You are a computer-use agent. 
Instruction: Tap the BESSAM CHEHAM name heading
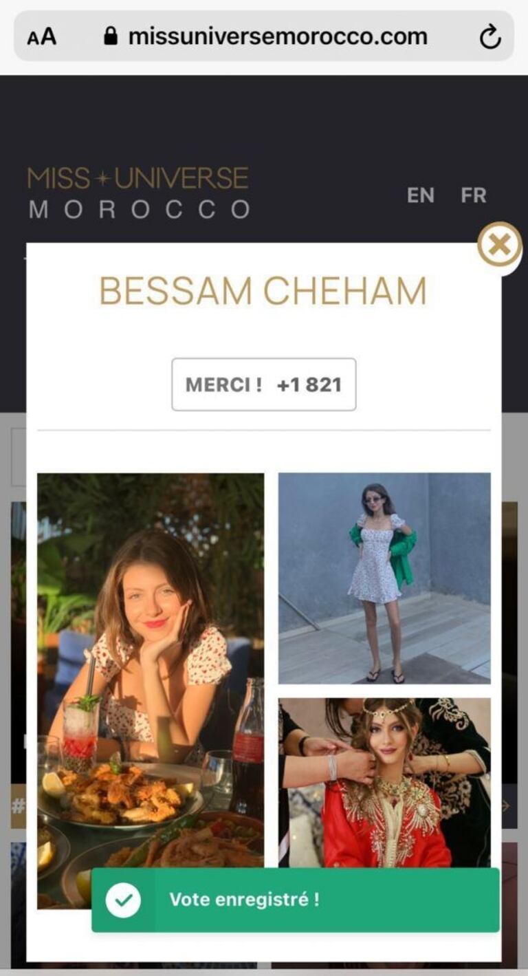point(263,291)
